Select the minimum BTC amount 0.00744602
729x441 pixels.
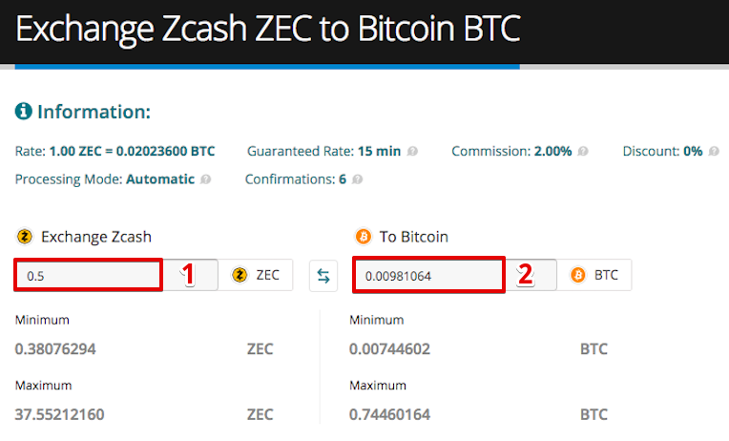click(x=389, y=349)
